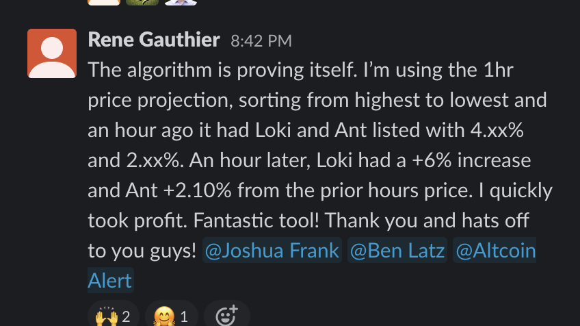
Task: Open the @Joshua Frank mention
Action: pos(272,251)
